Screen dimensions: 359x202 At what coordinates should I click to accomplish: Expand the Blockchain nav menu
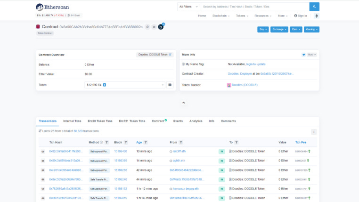pyautogui.click(x=221, y=16)
